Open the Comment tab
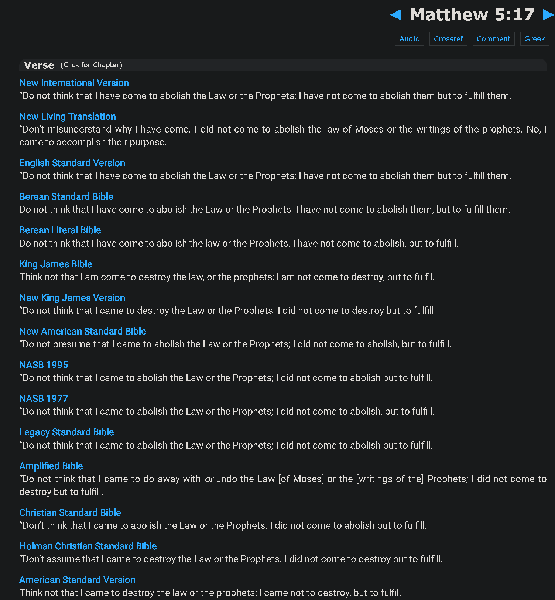 (x=493, y=39)
